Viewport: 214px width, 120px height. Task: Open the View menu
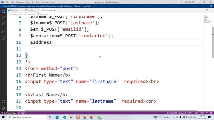[x=27, y=2]
